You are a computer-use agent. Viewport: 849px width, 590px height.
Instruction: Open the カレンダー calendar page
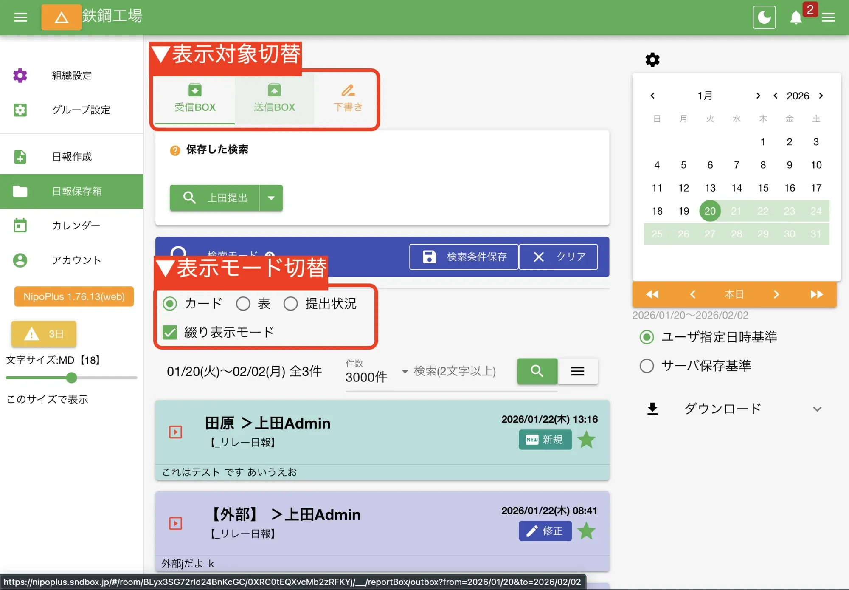76,226
